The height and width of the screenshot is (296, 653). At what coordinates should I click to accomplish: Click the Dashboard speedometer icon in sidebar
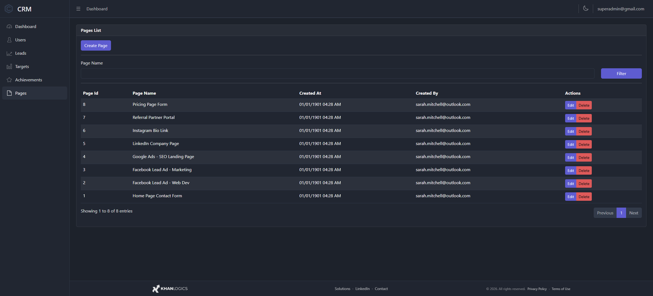tap(9, 27)
